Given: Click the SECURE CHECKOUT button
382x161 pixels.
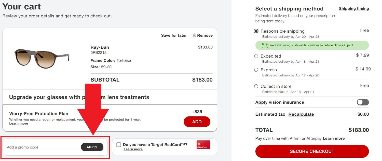Looking at the screenshot, I should tap(312, 151).
